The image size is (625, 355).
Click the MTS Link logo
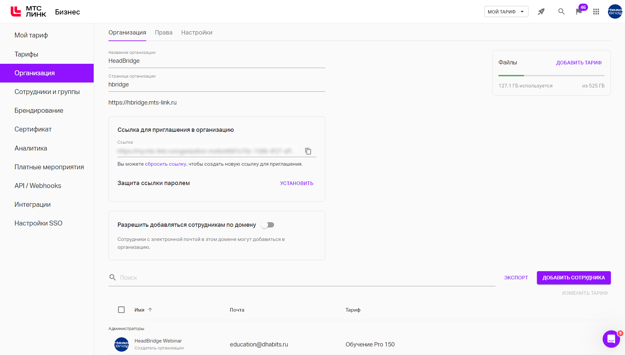pos(28,12)
